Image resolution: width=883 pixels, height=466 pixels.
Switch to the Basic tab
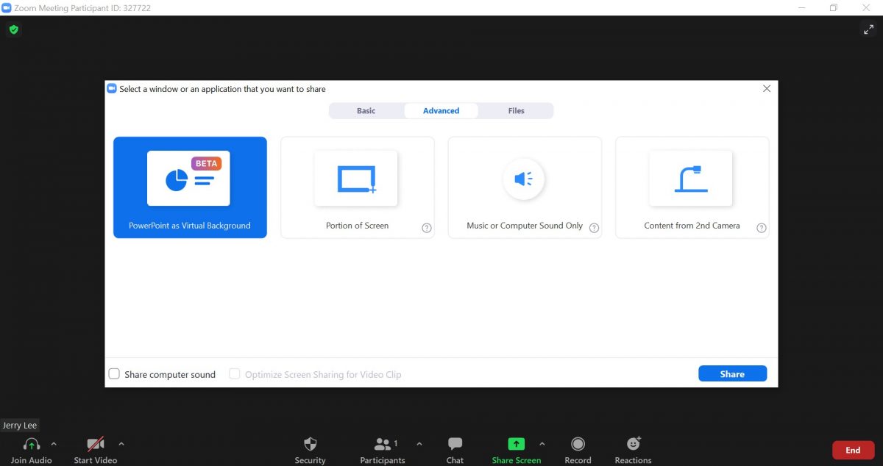[366, 111]
